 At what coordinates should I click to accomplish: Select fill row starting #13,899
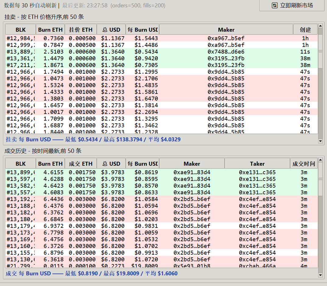coord(162,172)
